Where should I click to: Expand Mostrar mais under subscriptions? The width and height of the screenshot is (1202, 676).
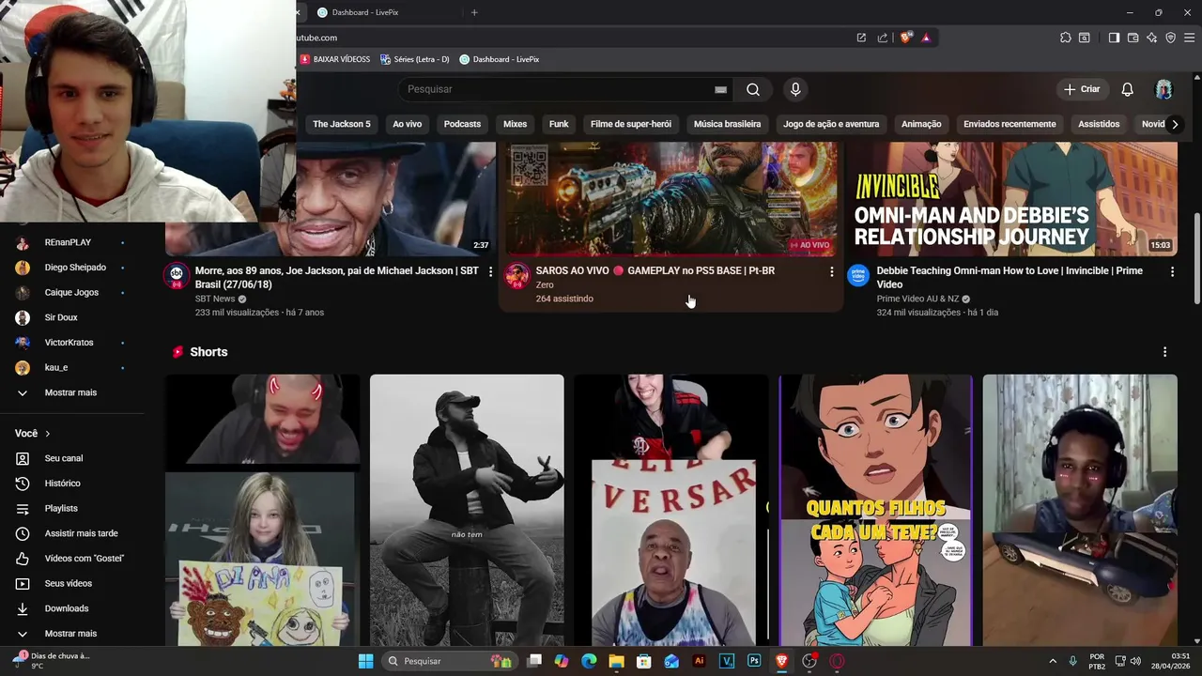72,392
